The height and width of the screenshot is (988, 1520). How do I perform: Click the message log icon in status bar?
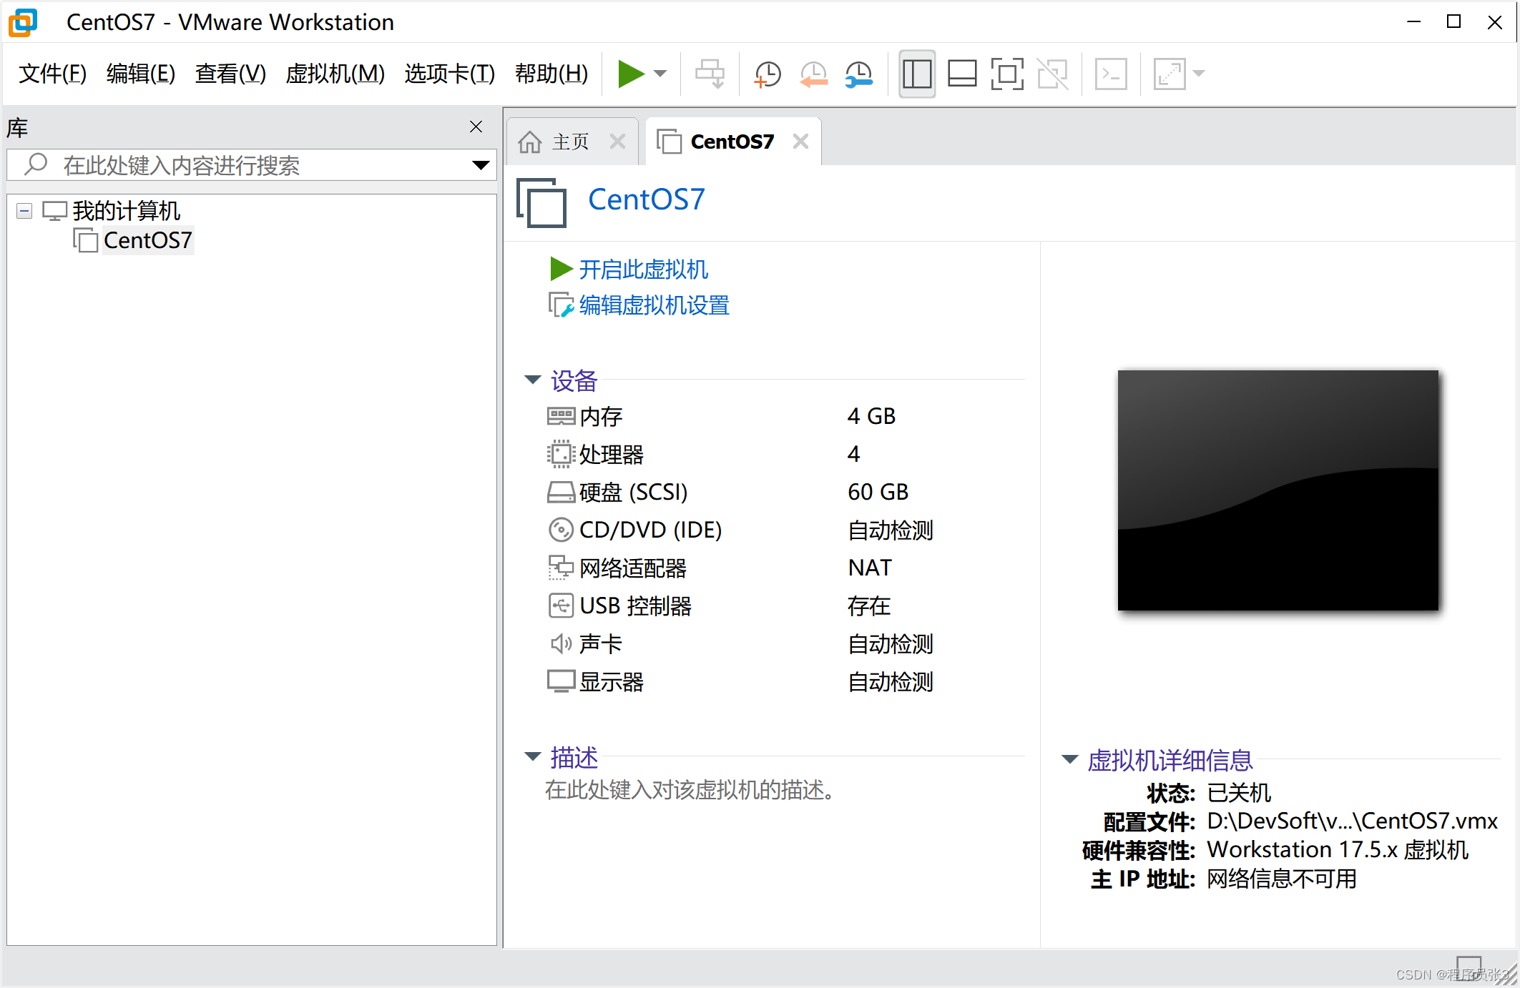1468,967
